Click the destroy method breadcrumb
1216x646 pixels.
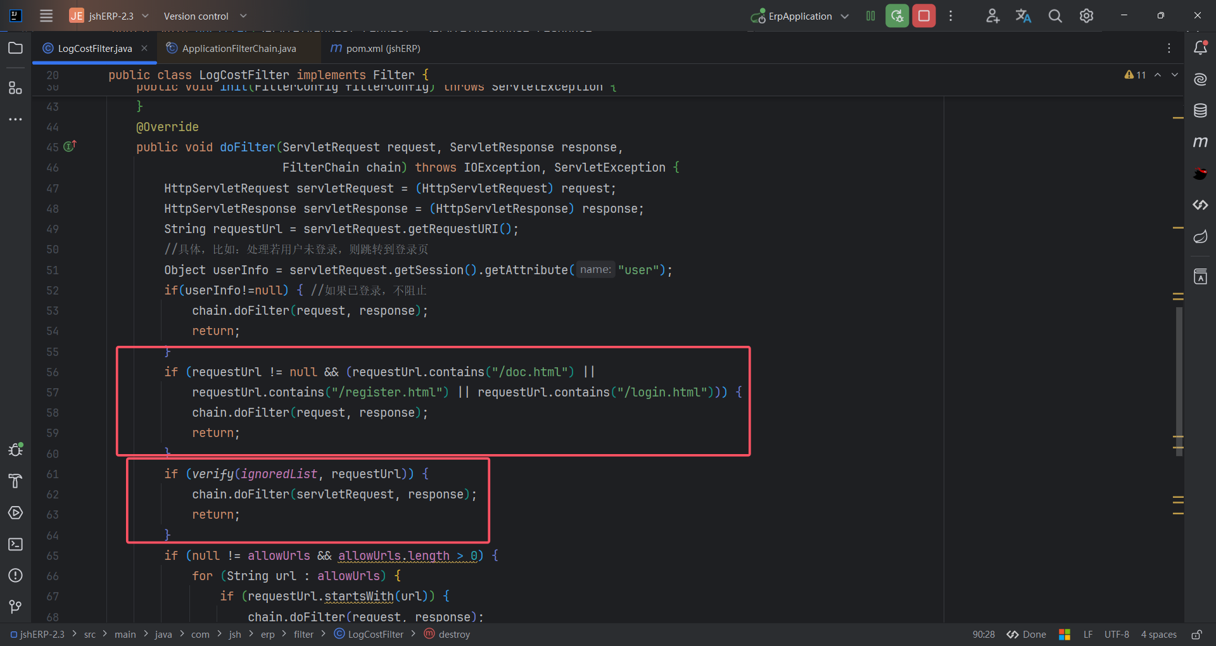tap(447, 634)
